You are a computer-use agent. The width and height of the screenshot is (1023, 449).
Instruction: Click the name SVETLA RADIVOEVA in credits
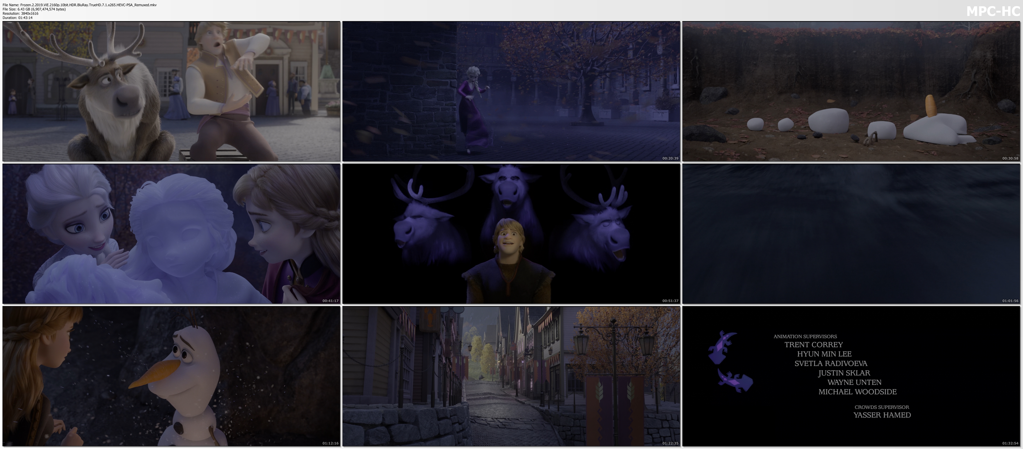pyautogui.click(x=831, y=364)
